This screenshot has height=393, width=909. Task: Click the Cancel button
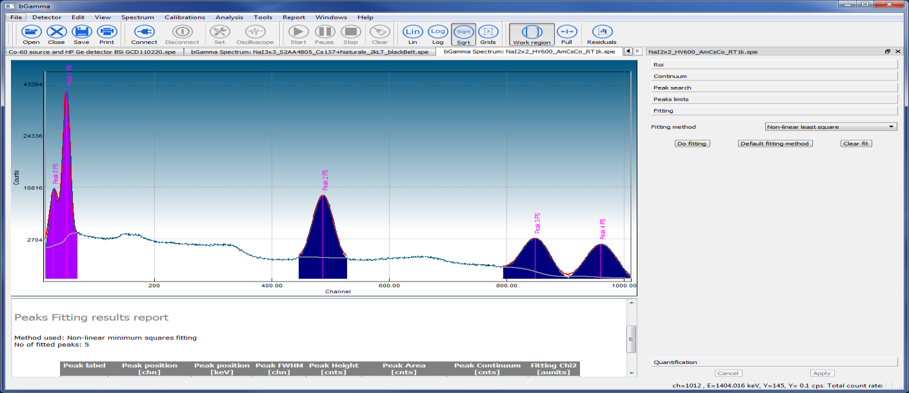[728, 373]
